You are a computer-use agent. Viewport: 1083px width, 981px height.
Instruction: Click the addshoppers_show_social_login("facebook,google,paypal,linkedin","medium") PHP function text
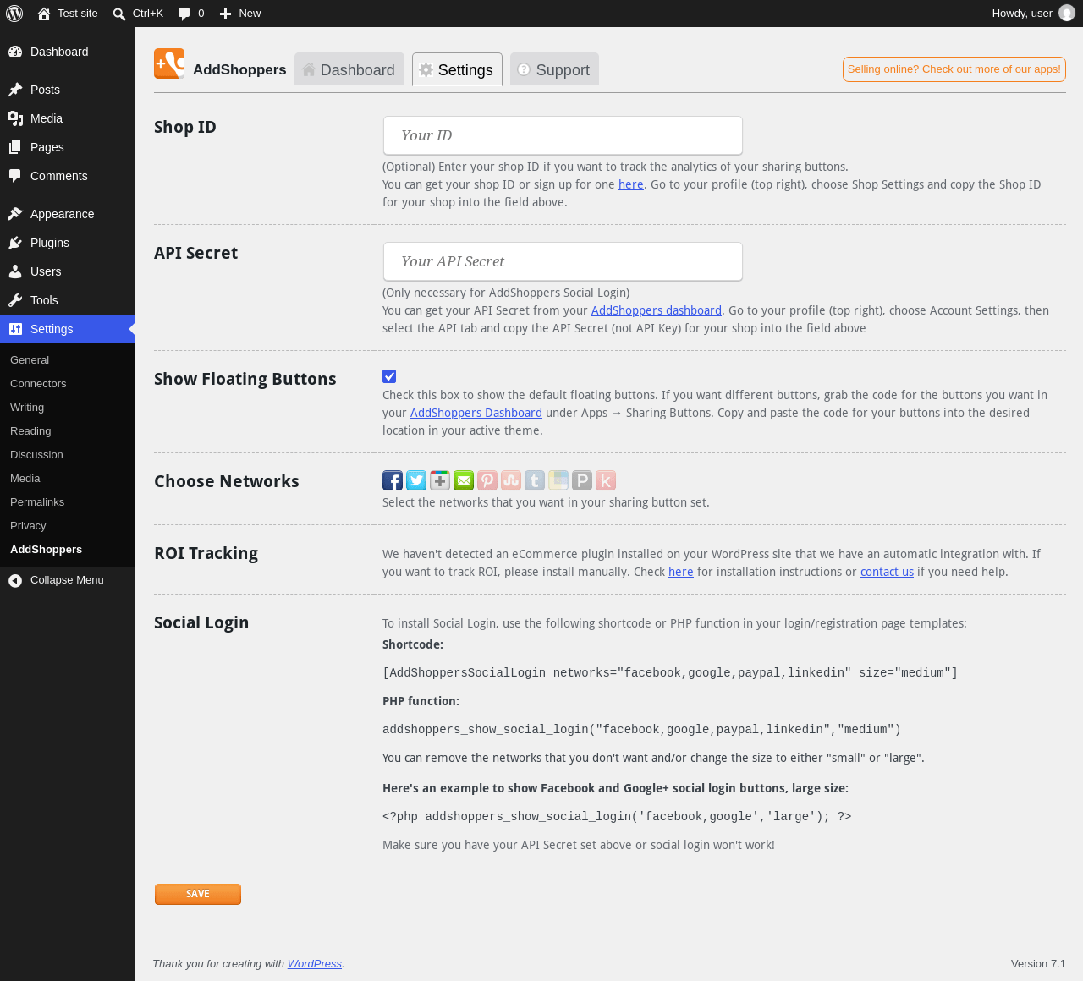[642, 730]
